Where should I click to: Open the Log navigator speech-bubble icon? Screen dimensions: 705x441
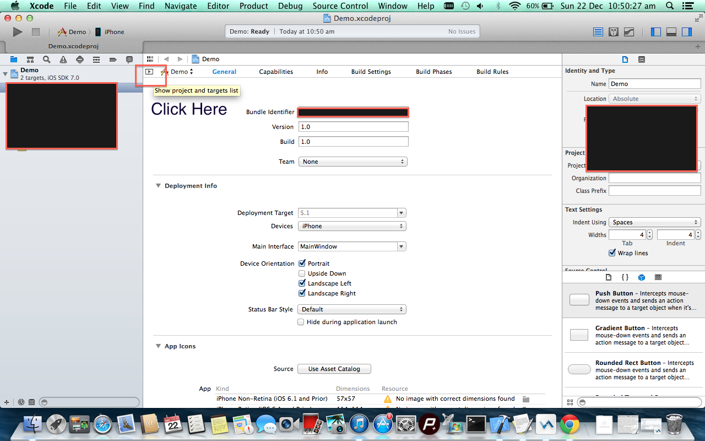pos(129,60)
